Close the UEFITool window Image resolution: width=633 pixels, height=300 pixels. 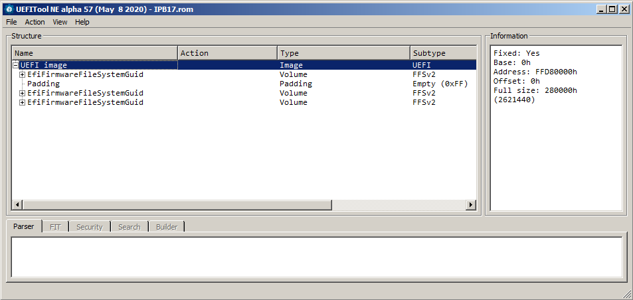click(x=623, y=9)
